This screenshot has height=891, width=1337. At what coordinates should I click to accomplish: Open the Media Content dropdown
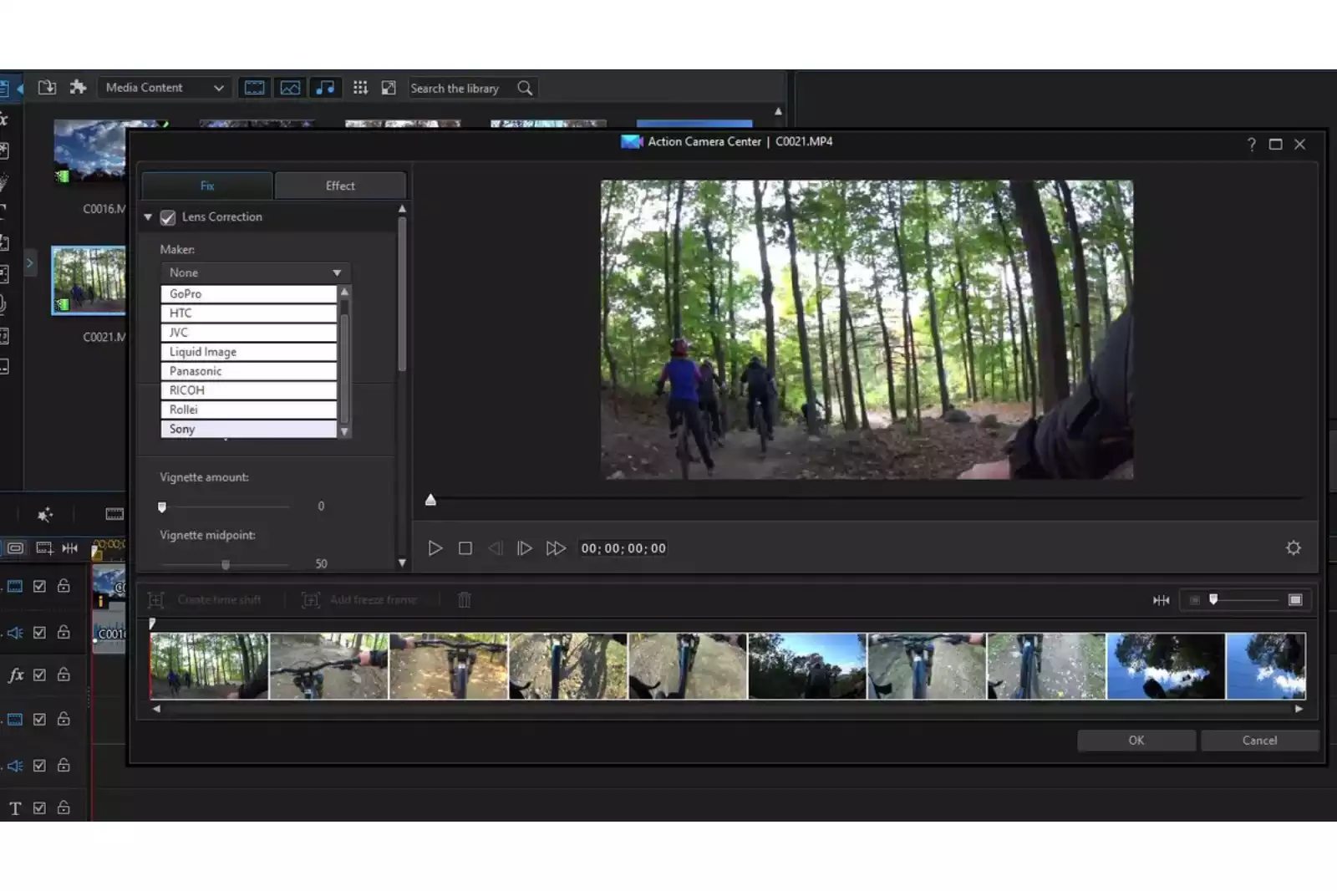pyautogui.click(x=164, y=87)
